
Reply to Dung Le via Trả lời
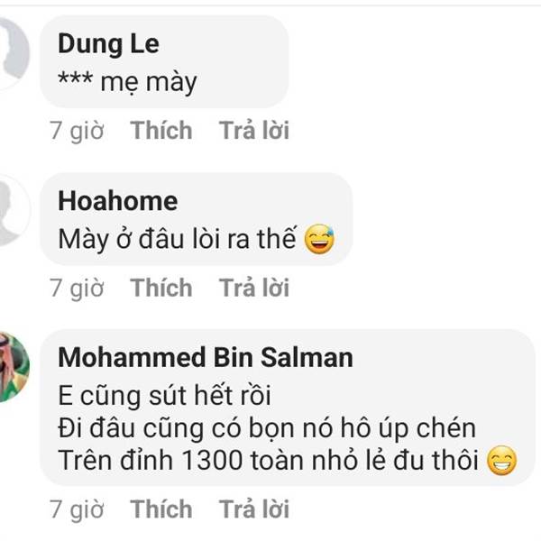pos(254,131)
